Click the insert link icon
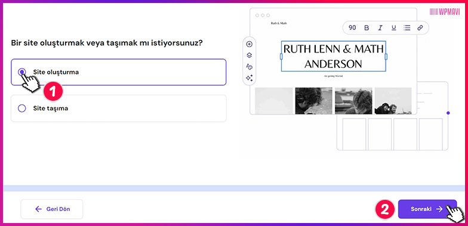The width and height of the screenshot is (468, 226). [x=420, y=27]
